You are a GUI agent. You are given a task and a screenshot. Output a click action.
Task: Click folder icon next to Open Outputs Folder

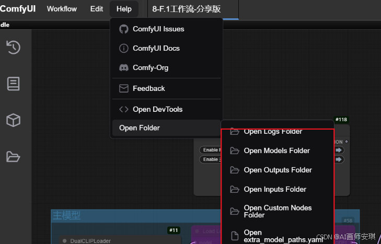(x=235, y=170)
